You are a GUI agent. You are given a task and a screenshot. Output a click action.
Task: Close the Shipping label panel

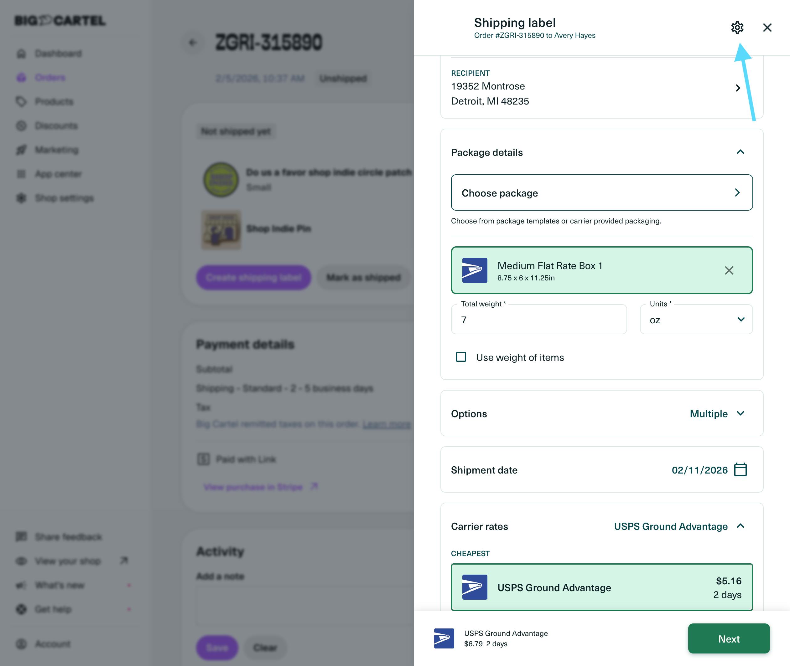[x=767, y=28]
